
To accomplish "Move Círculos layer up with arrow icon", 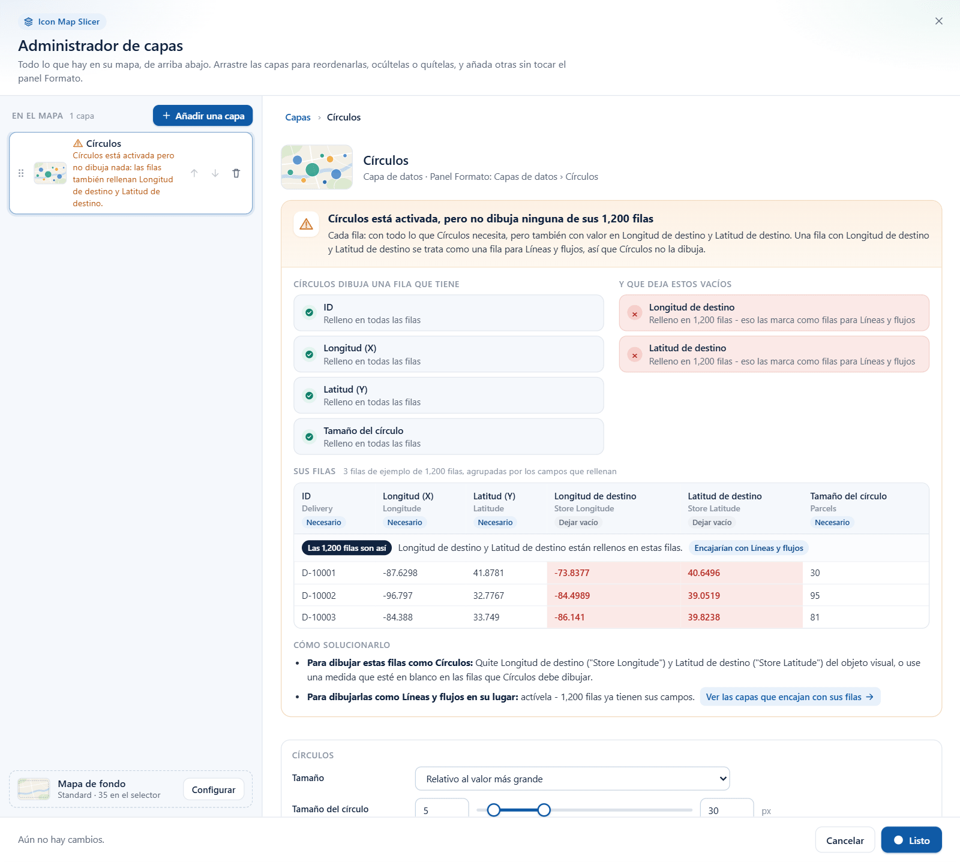I will point(194,173).
